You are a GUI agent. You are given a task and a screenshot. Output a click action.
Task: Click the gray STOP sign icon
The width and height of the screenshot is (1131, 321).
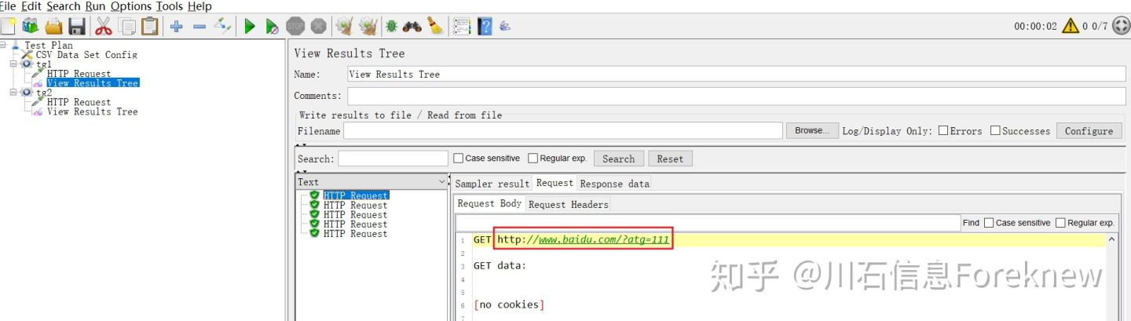(295, 27)
